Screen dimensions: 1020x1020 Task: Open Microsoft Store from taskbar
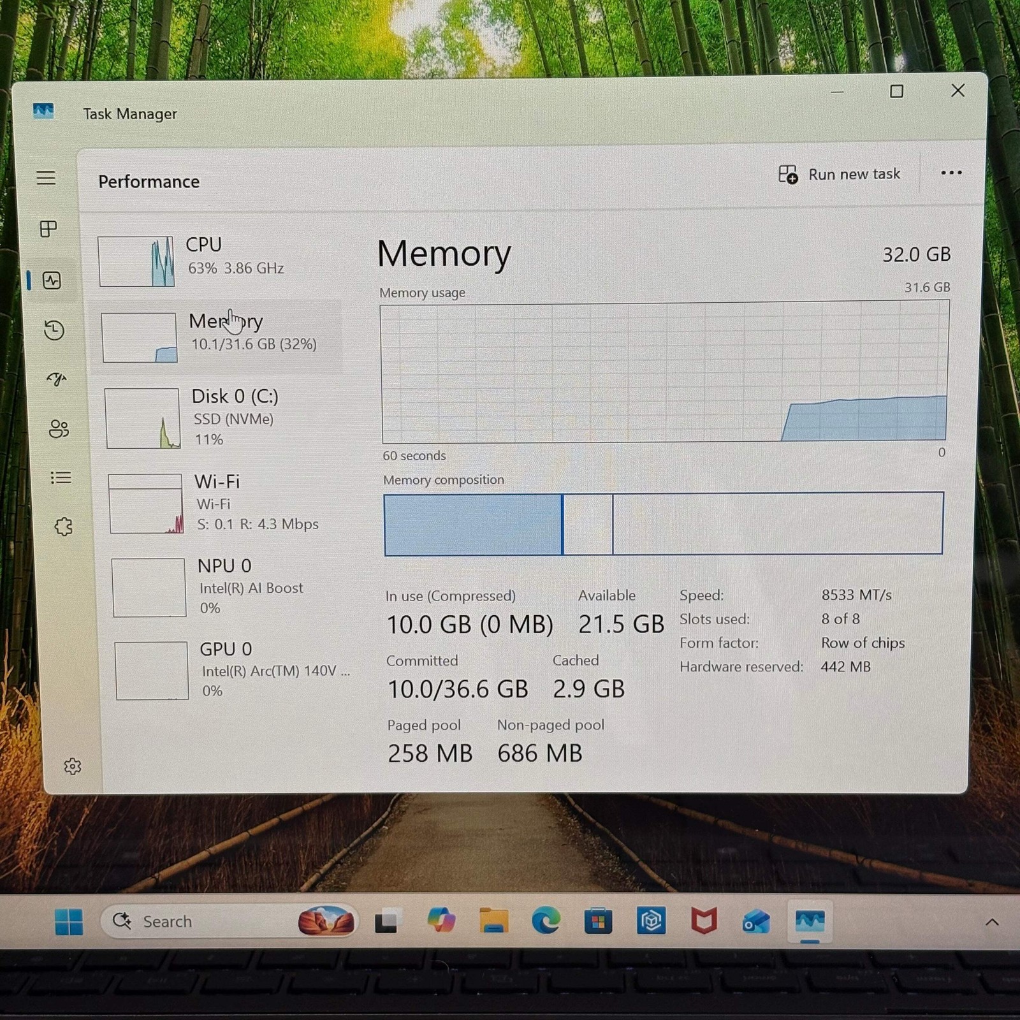coord(598,921)
